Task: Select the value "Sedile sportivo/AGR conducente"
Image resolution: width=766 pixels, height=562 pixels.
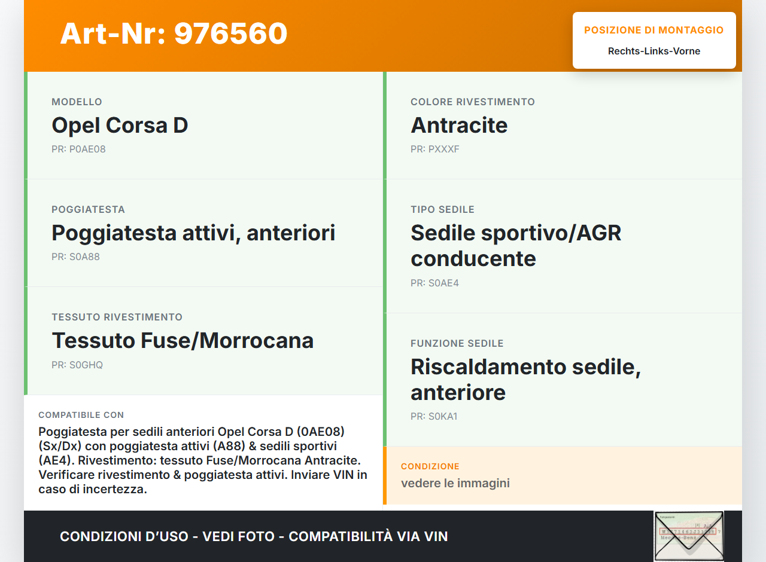Action: pyautogui.click(x=516, y=245)
